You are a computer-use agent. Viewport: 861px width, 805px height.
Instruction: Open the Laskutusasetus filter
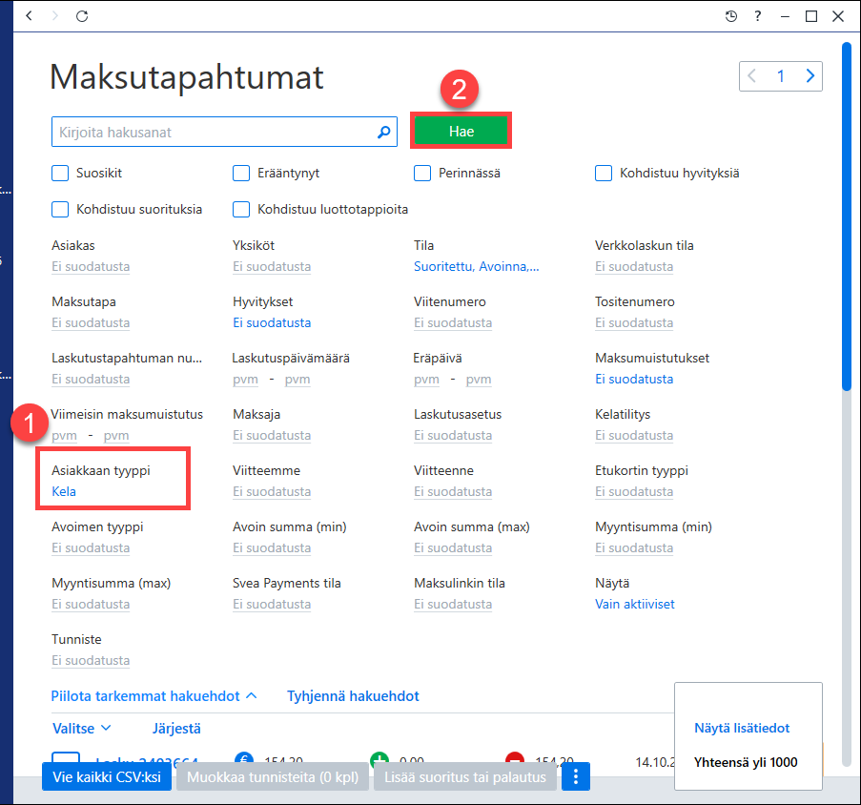point(453,435)
